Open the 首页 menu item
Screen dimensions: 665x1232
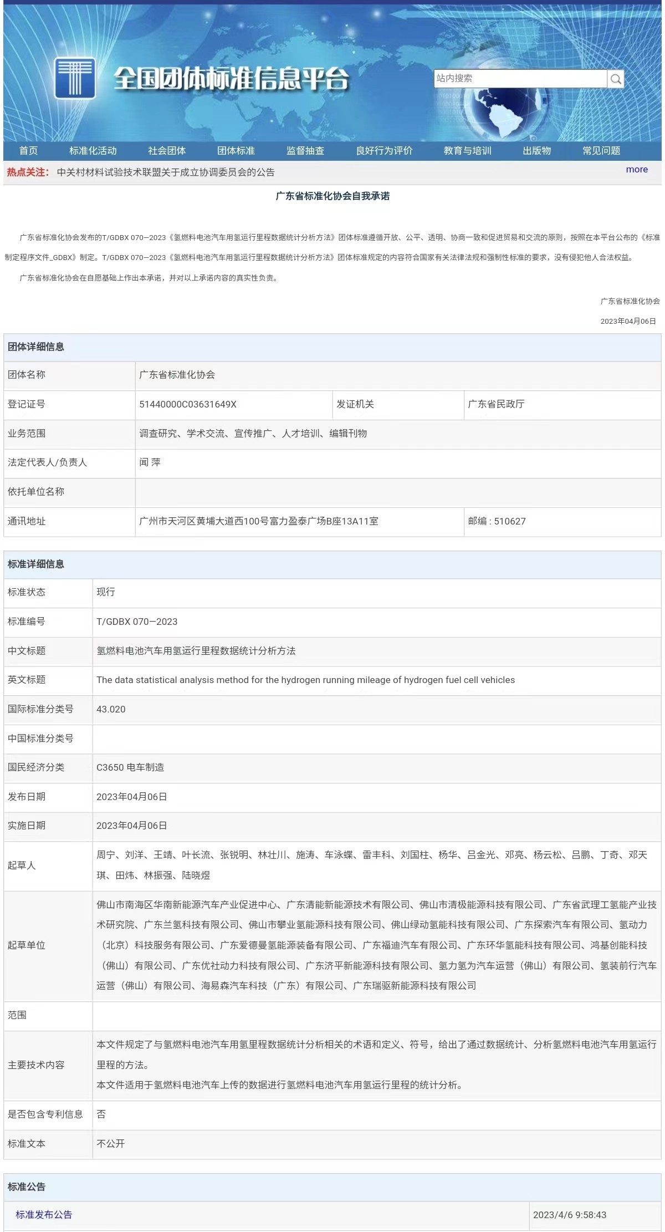28,151
